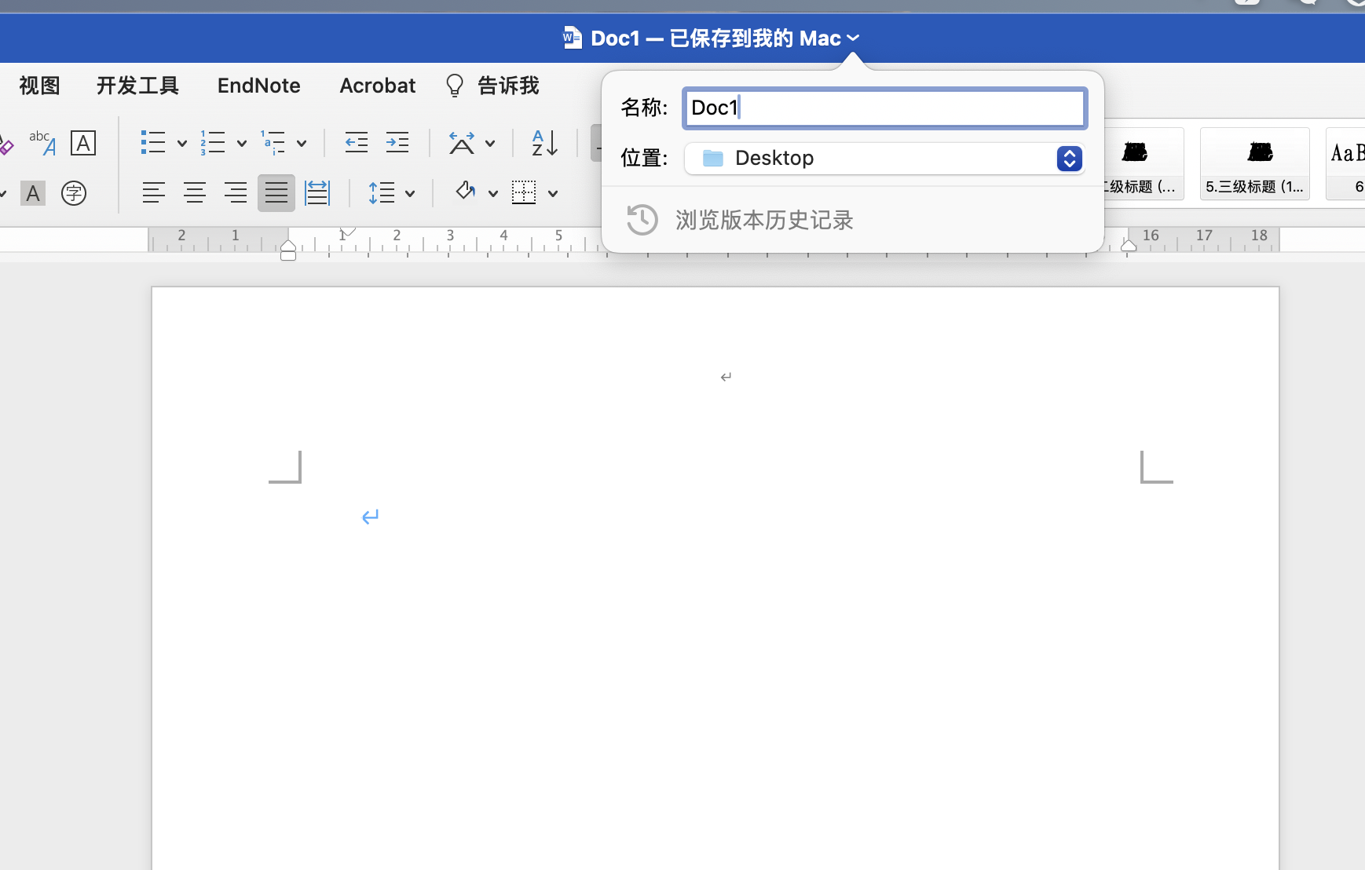1365x870 pixels.
Task: Sort text with the A-Z icon
Action: coord(544,143)
